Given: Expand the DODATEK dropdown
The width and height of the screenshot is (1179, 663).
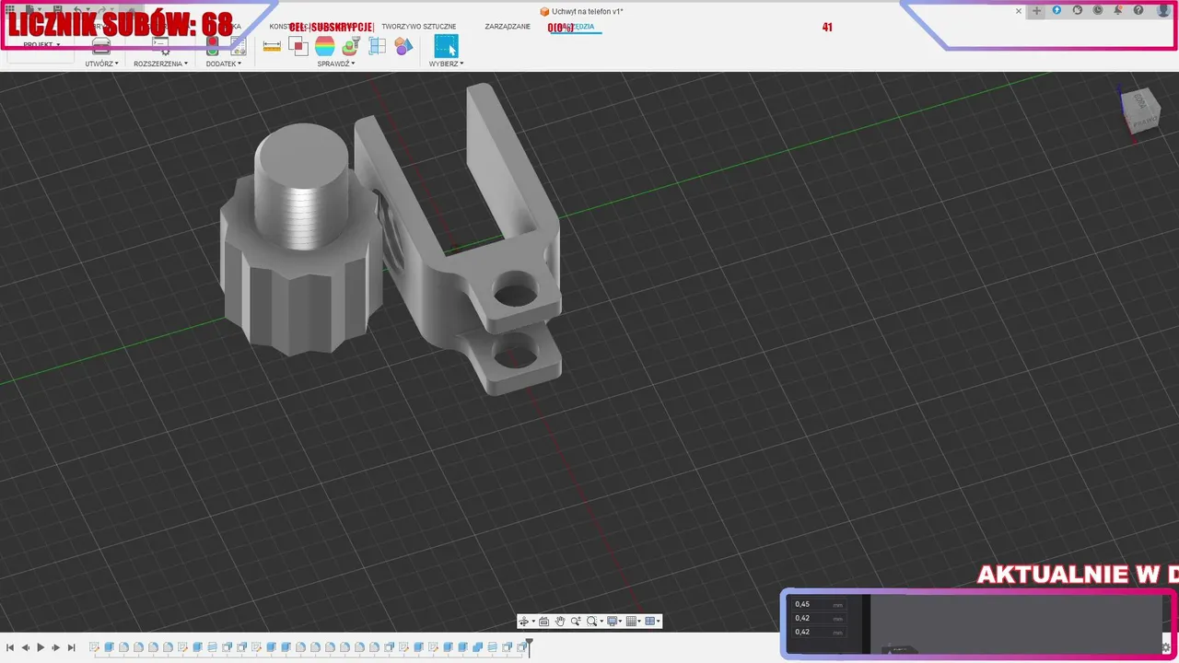Looking at the screenshot, I should click(x=224, y=64).
